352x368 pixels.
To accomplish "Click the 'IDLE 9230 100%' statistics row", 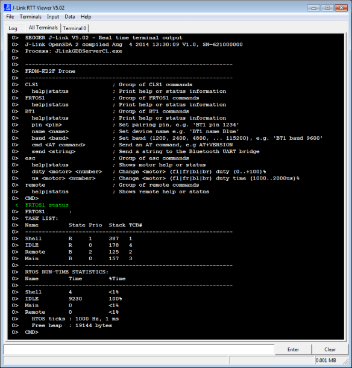I will point(74,299).
